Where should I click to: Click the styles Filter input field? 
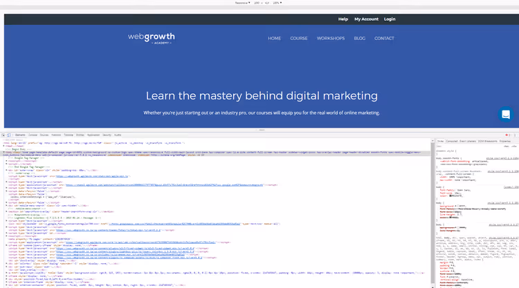click(468, 146)
